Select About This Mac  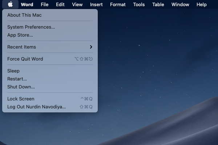pos(50,15)
